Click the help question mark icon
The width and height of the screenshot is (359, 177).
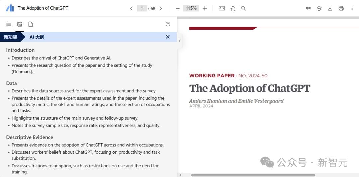tap(168, 24)
